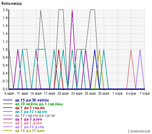
Task: Click the 2.0 y-axis value label
Action: [5, 10]
